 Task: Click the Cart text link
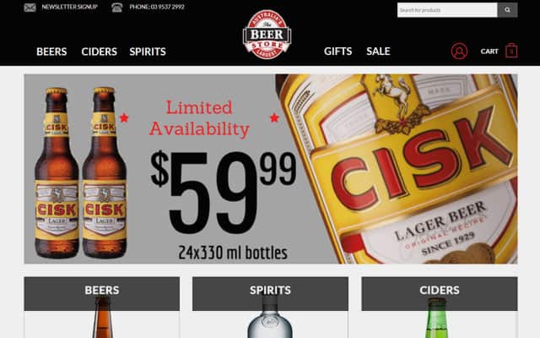point(489,52)
